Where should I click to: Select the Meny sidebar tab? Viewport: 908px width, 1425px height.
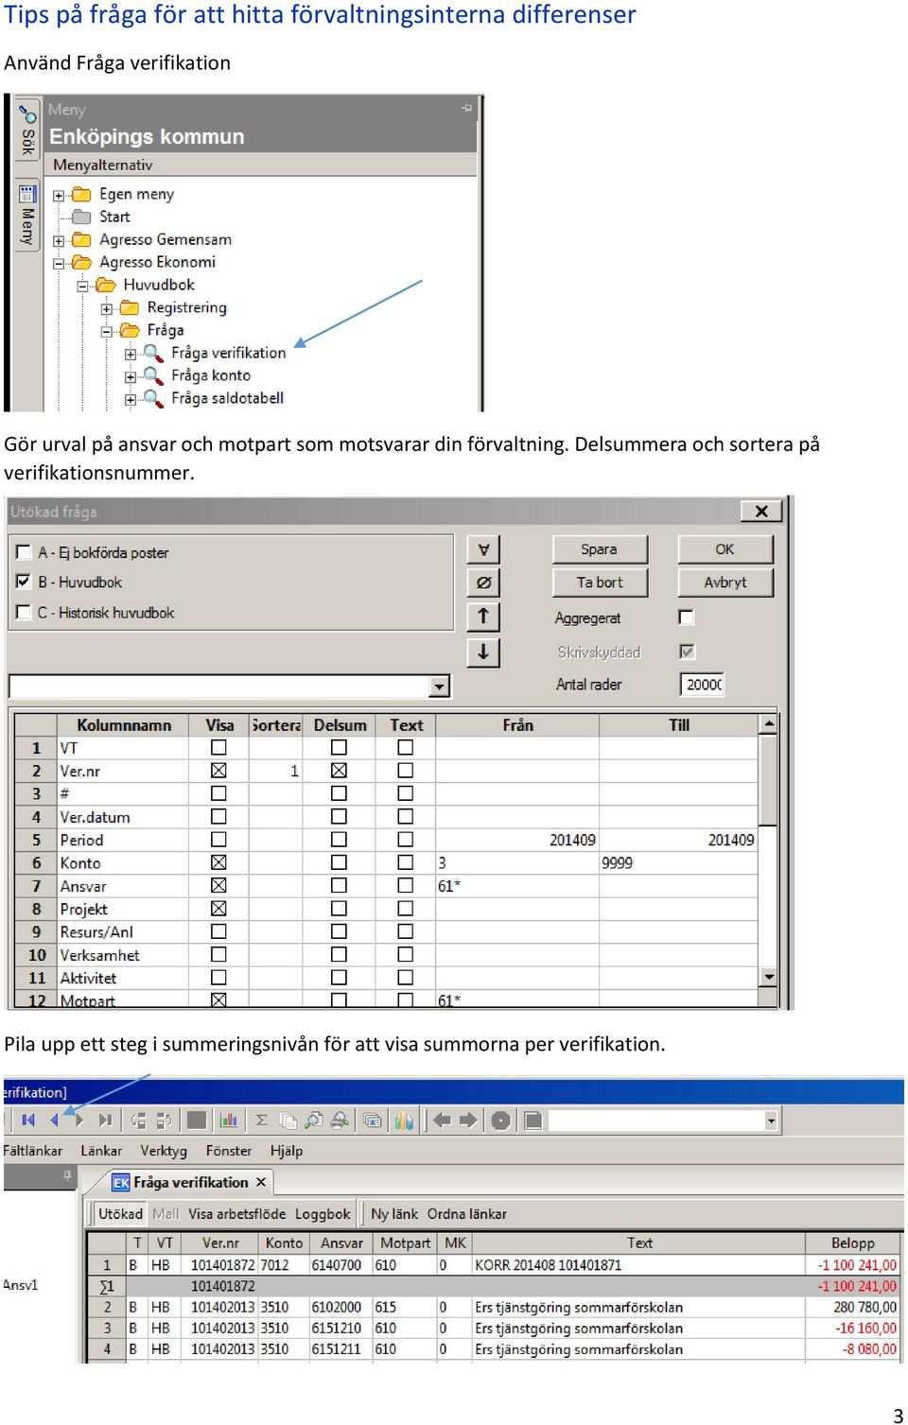pos(27,217)
